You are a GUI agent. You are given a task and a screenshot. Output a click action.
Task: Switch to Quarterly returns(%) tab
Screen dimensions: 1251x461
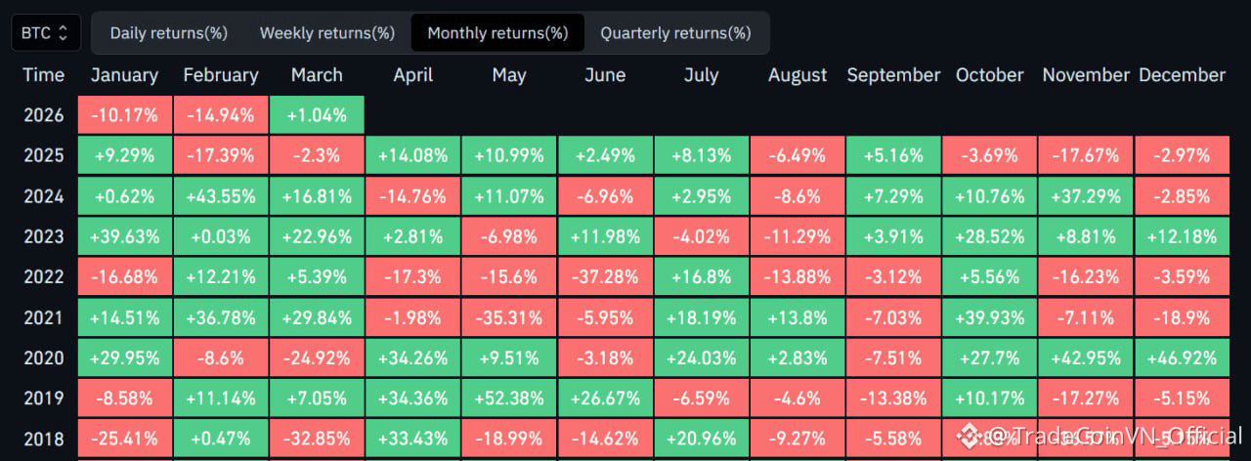675,32
